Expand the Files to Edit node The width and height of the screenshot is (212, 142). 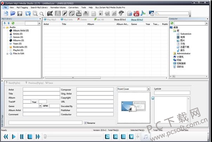(7, 54)
